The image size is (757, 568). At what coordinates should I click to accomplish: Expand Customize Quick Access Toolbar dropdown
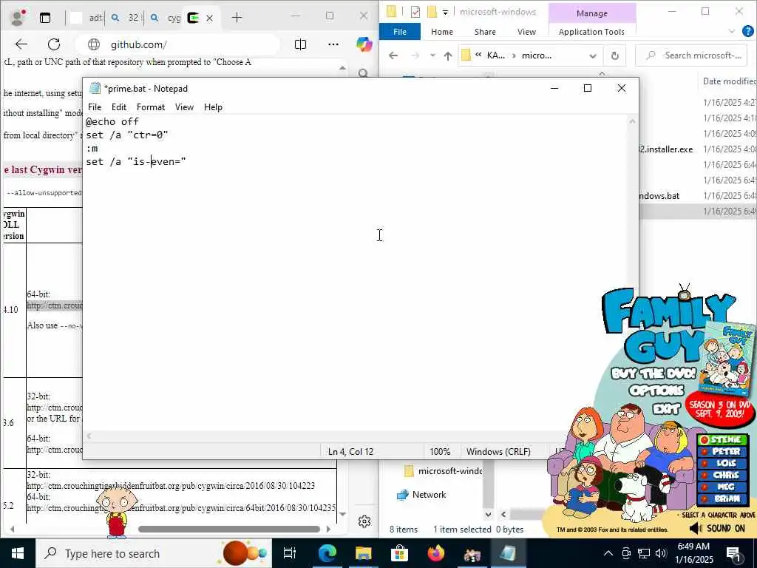point(445,12)
